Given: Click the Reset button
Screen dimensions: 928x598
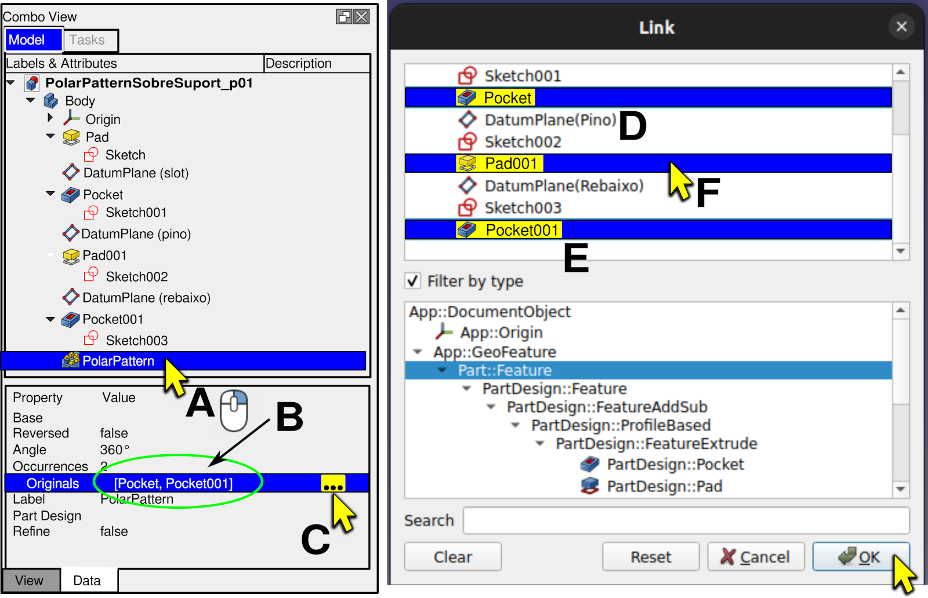Looking at the screenshot, I should (651, 557).
